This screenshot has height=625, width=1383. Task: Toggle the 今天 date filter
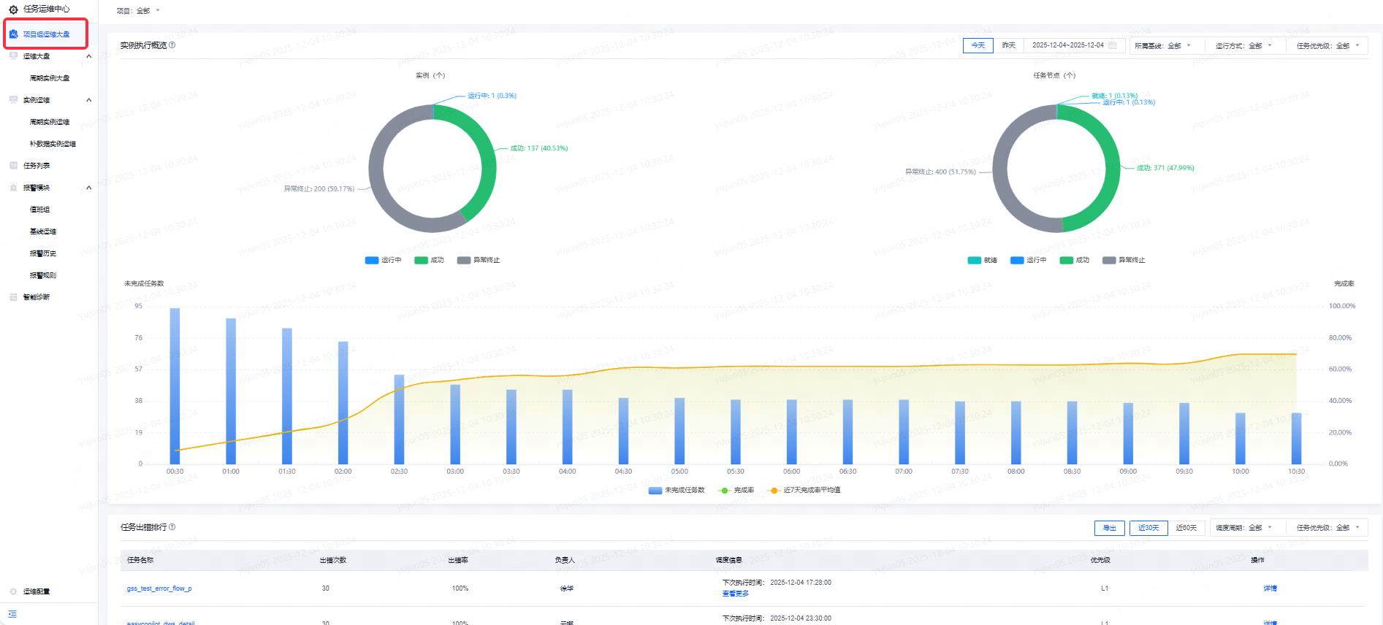pos(978,45)
